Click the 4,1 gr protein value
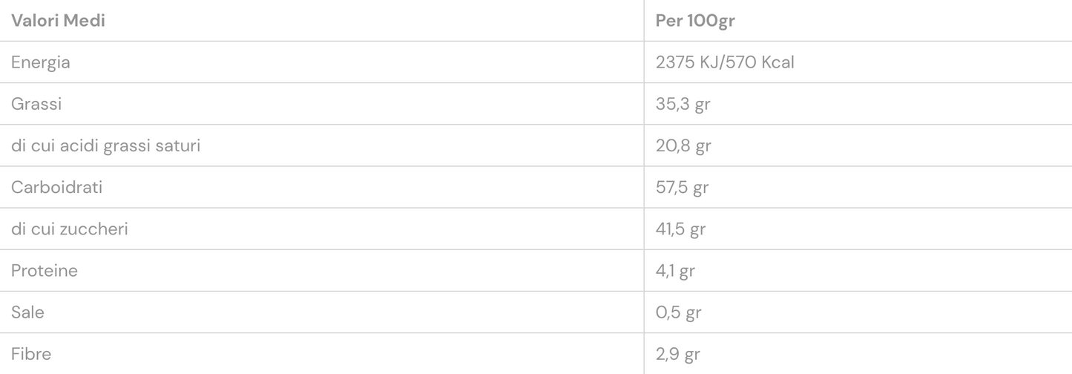The height and width of the screenshot is (374, 1072). 675,270
